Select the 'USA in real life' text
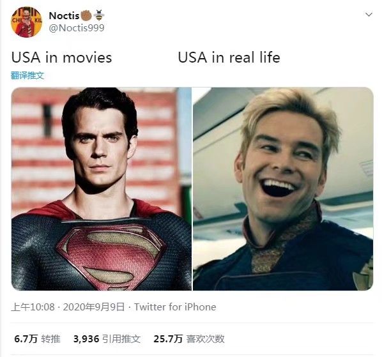 coord(229,57)
